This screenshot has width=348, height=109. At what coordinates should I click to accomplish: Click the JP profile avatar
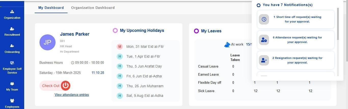[x=47, y=42]
